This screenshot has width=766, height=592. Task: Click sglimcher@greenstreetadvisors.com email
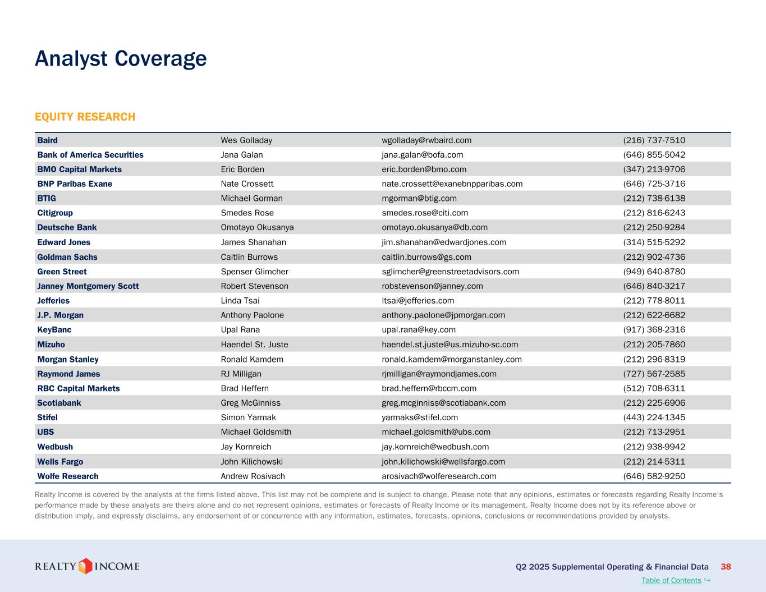click(450, 272)
